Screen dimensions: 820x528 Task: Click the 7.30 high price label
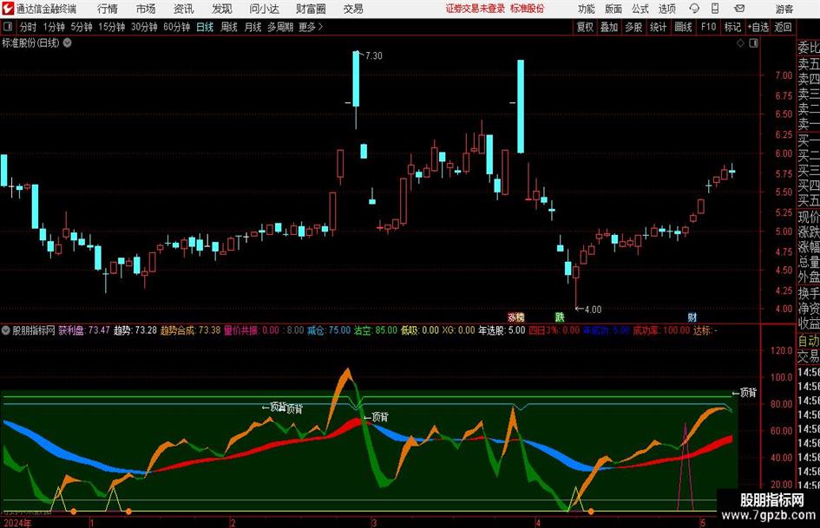pos(373,55)
